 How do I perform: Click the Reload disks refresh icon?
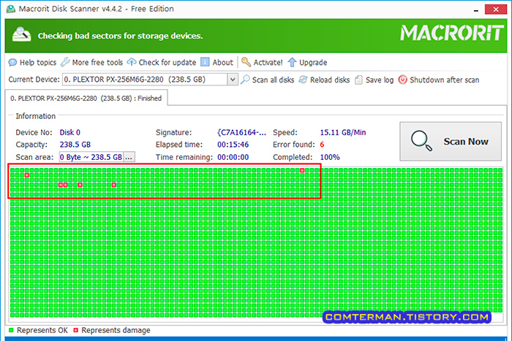coord(303,80)
